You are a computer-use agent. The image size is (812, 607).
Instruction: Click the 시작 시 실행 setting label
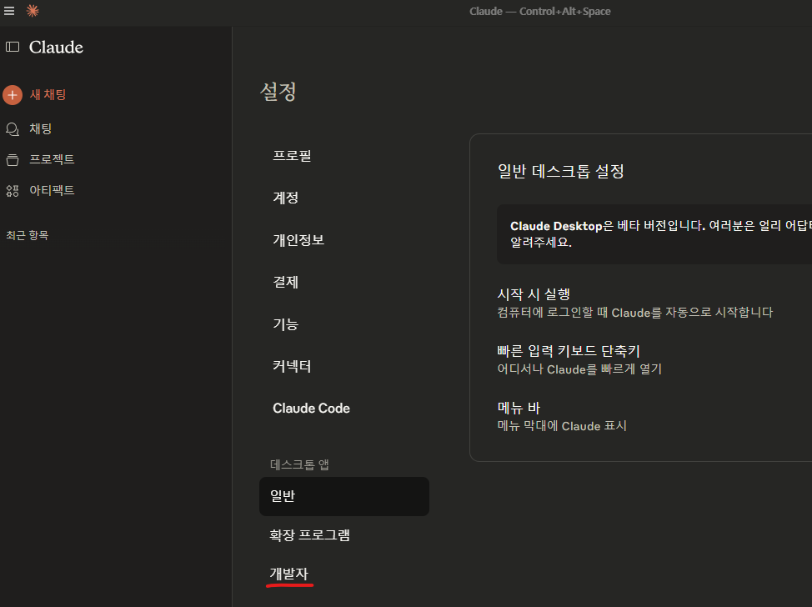coord(534,294)
